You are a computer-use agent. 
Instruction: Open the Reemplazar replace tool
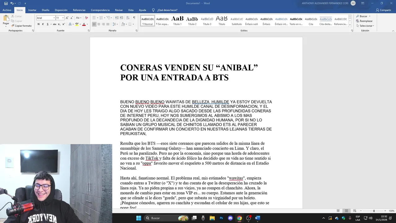click(x=364, y=21)
